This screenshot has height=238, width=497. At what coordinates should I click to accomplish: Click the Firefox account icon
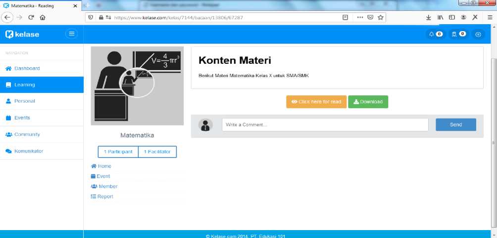(x=463, y=18)
